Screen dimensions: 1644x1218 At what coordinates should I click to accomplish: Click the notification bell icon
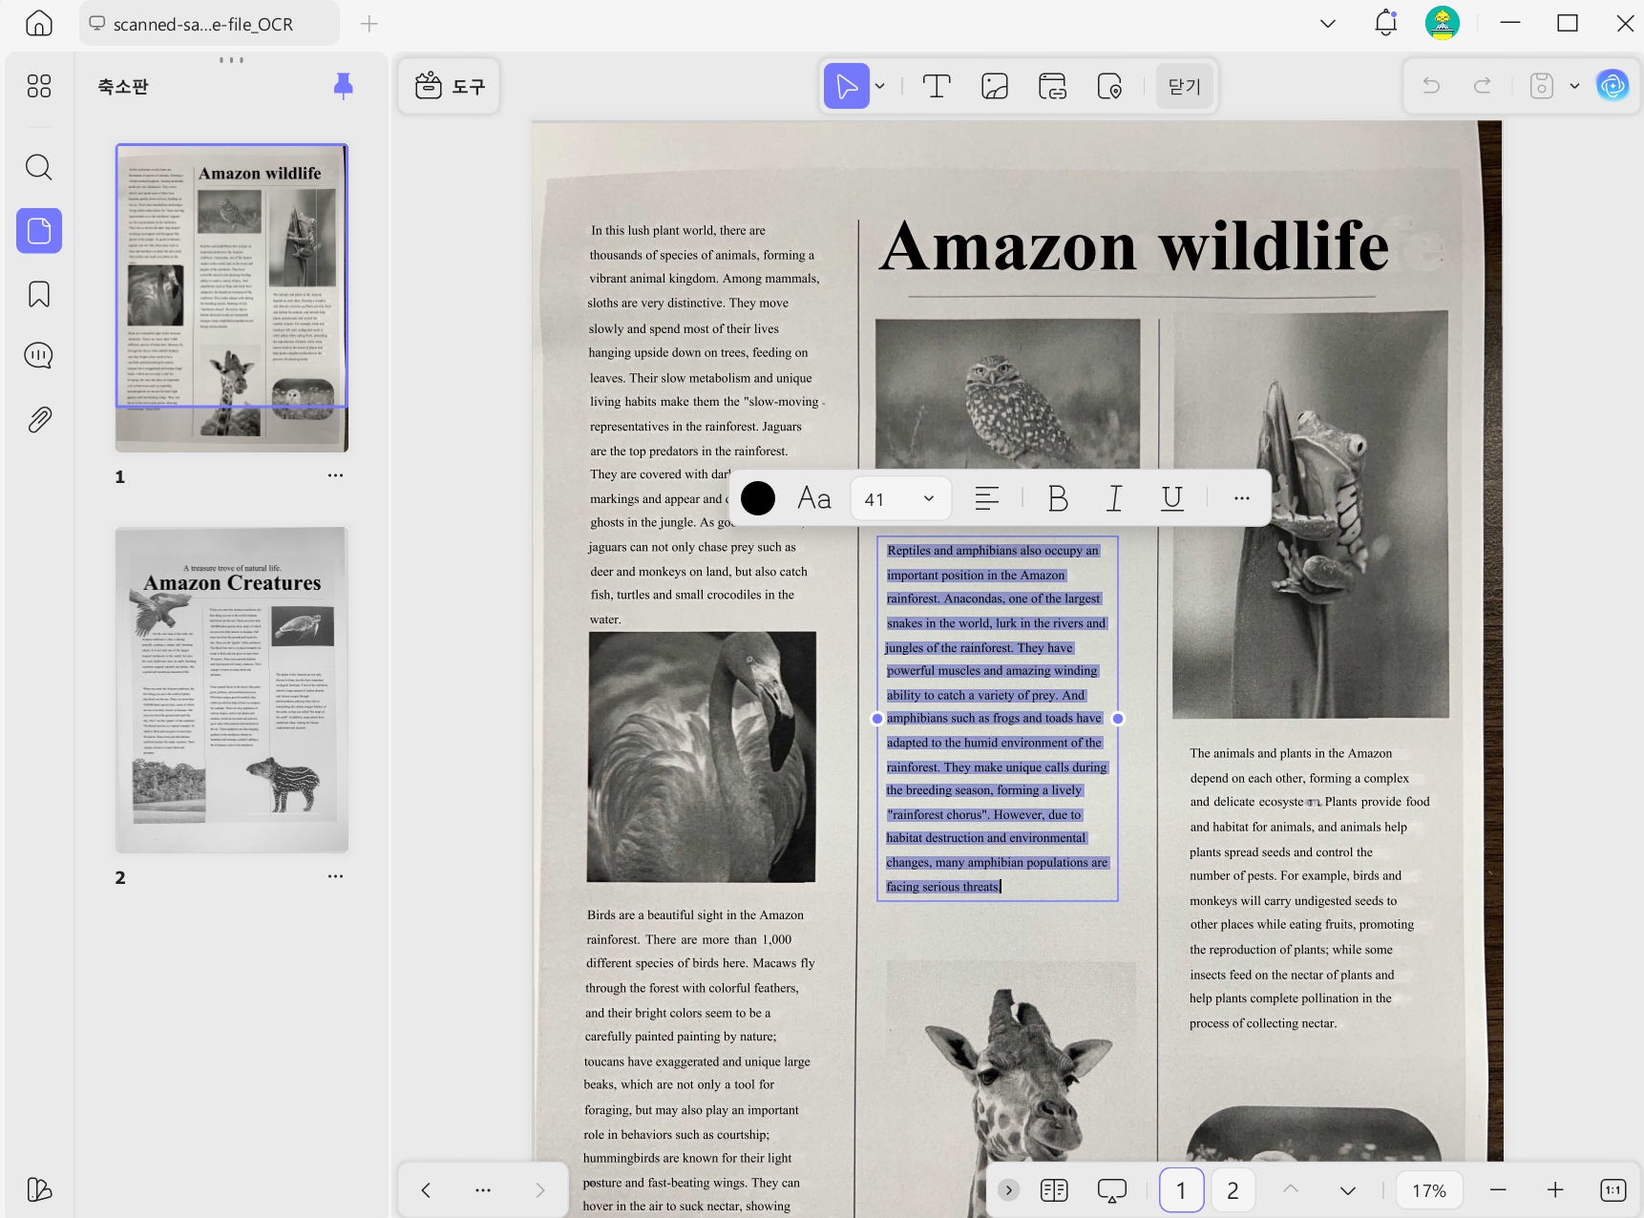[1385, 23]
